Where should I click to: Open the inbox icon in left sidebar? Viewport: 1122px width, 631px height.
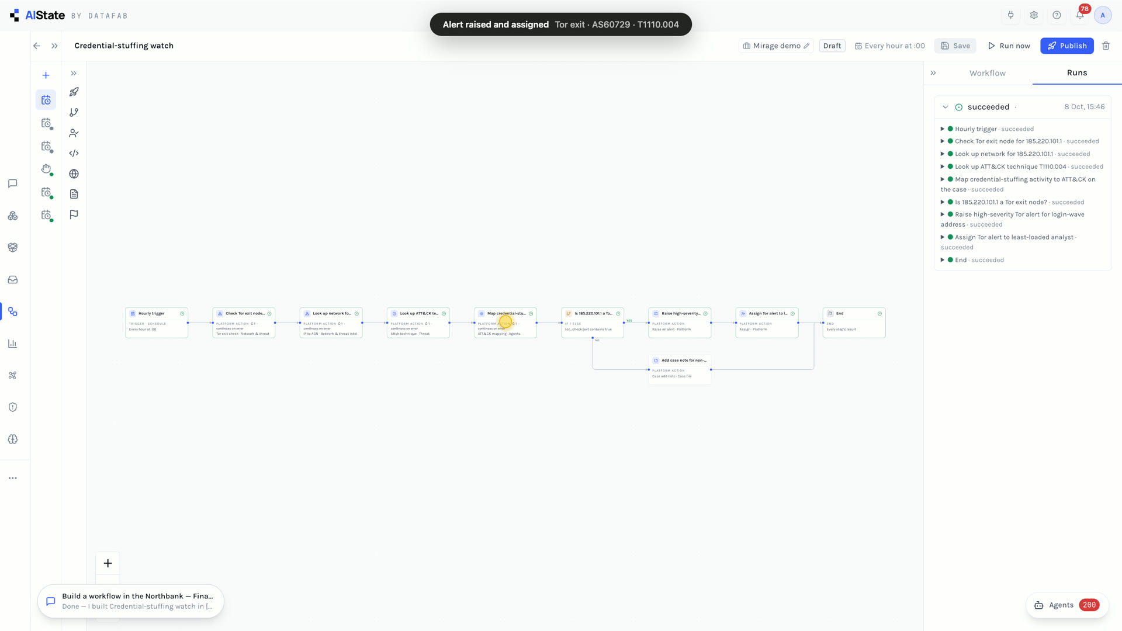pos(13,280)
